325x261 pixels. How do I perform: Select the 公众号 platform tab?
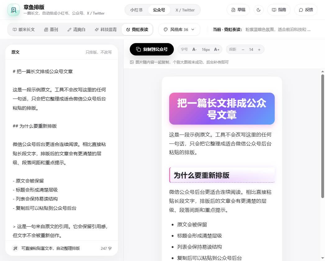click(159, 10)
